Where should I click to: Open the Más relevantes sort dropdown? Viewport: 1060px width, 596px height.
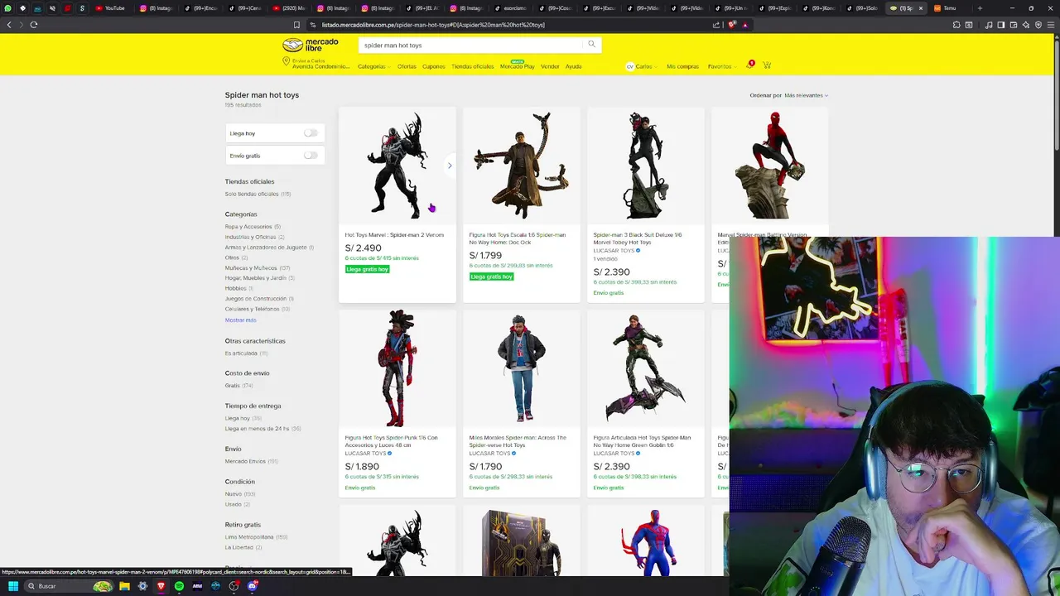click(x=806, y=95)
